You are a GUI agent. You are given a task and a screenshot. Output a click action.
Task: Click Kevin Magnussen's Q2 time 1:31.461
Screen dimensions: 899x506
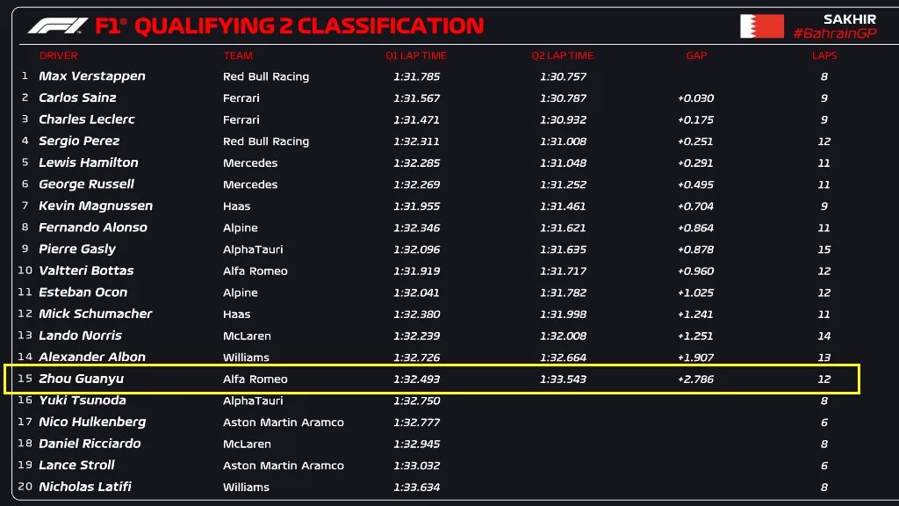[563, 206]
